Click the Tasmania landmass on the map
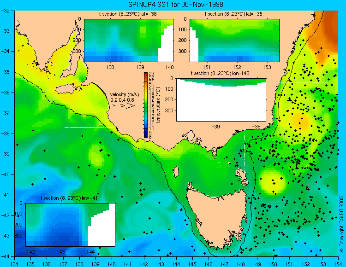This screenshot has height=267, width=346. [x=217, y=218]
